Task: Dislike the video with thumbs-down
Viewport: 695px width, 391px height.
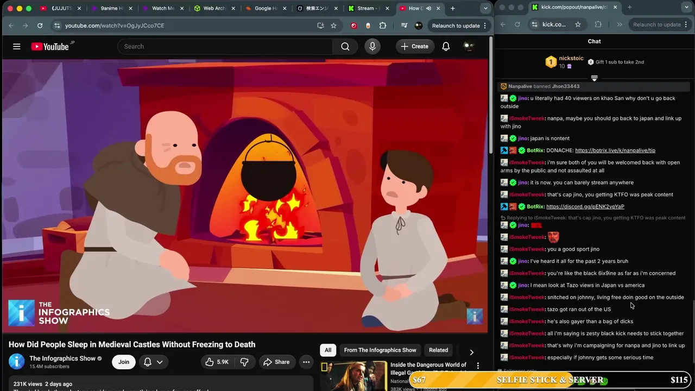Action: tap(244, 362)
